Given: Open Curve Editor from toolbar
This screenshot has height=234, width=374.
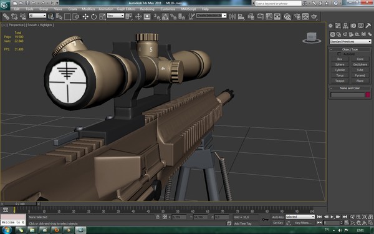Looking at the screenshot, I should click(269, 16).
